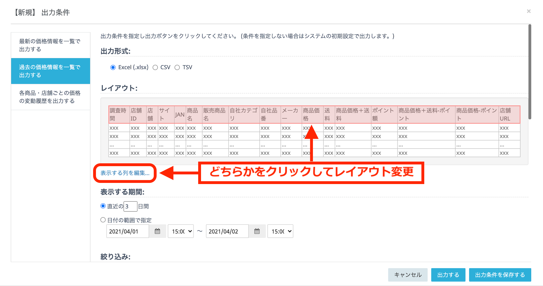543x286 pixels.
Task: Click the 2021/04/01 start date field
Action: click(x=128, y=231)
